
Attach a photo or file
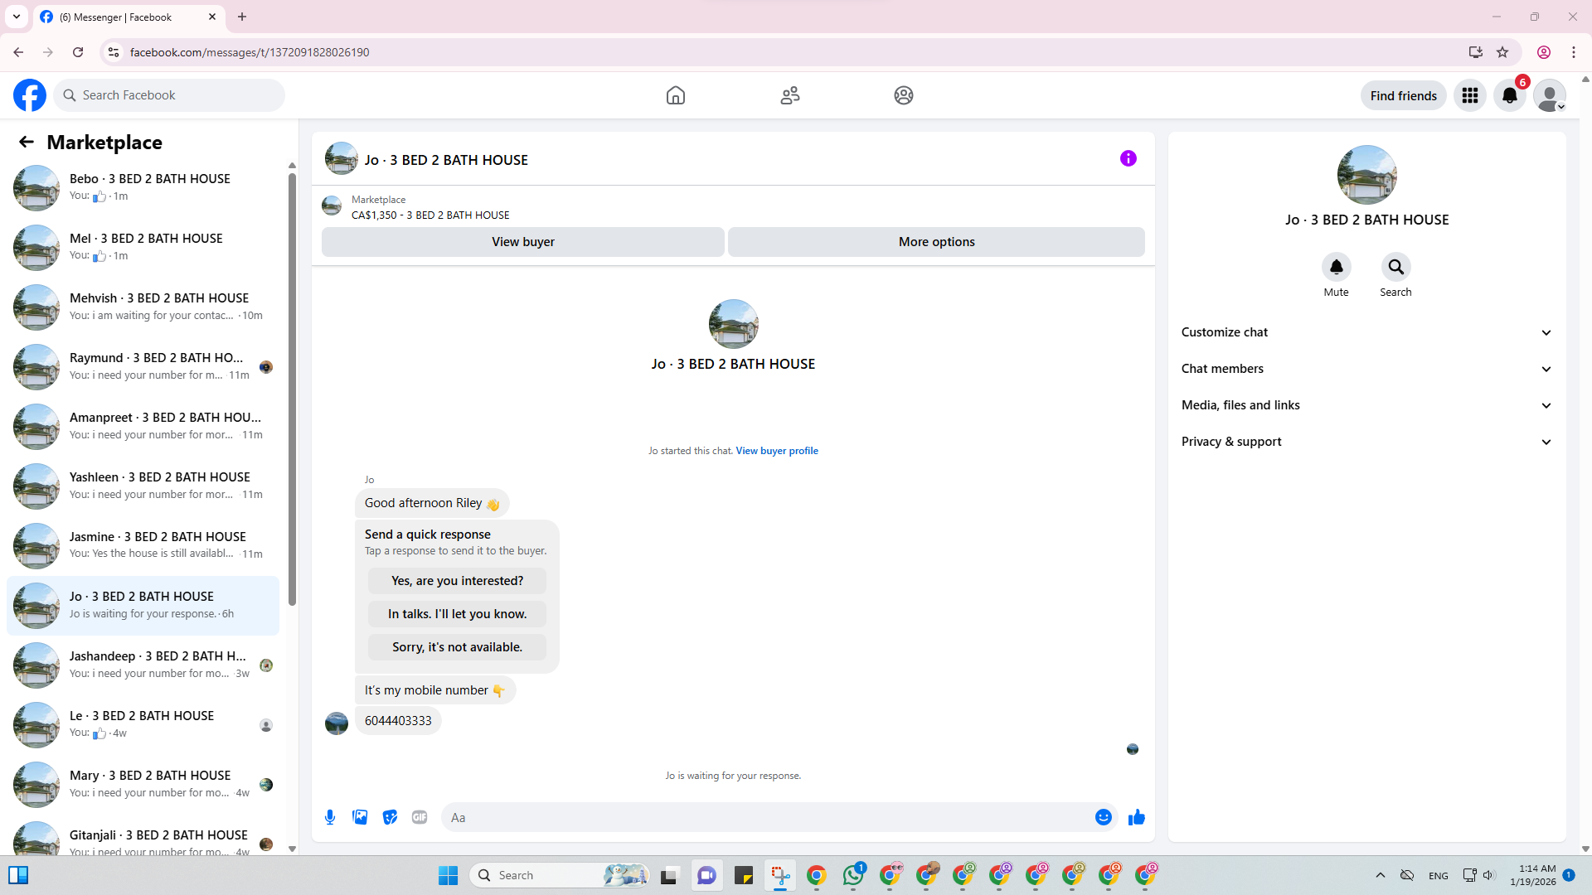(360, 817)
